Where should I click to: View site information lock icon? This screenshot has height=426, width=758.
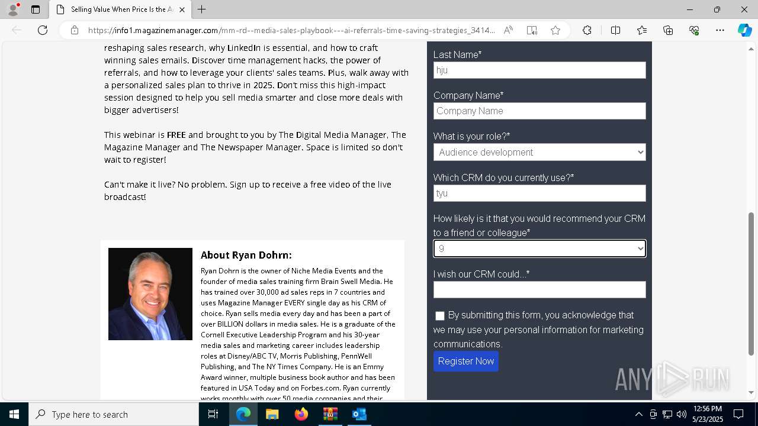coord(75,30)
